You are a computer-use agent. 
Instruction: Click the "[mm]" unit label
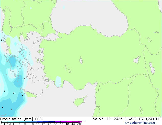28,119
